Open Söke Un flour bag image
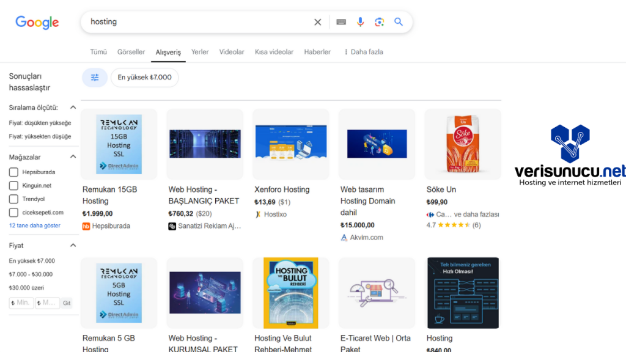 463,144
